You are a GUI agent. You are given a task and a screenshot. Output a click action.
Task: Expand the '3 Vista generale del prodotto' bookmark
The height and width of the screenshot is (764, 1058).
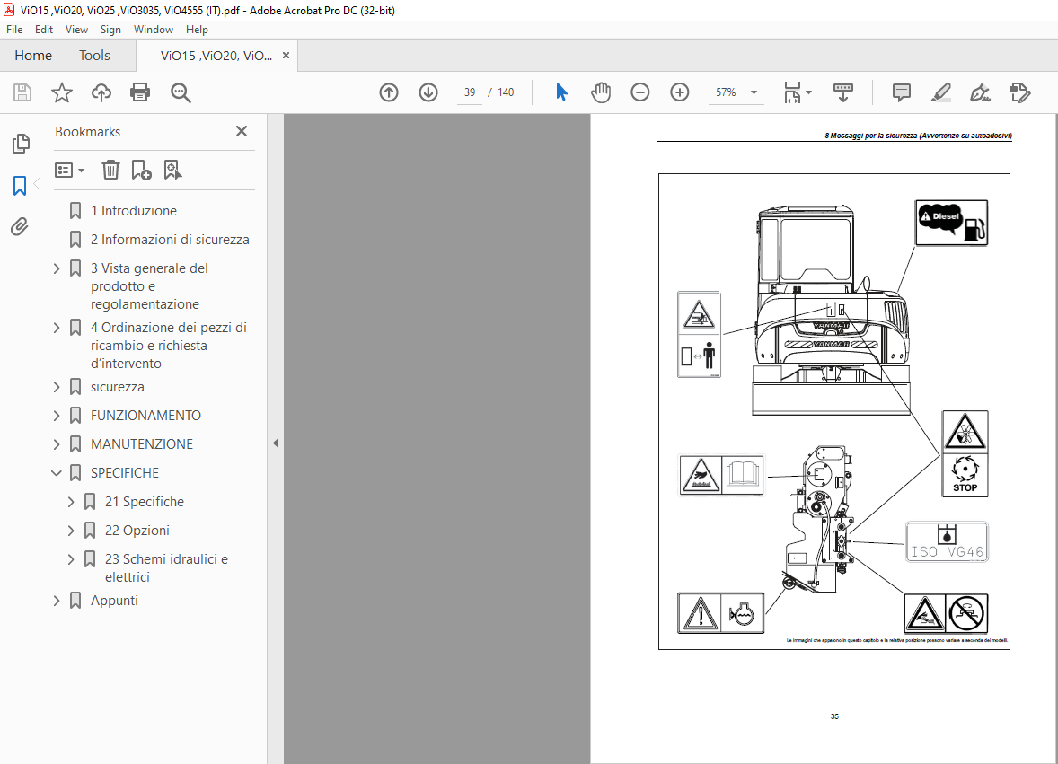(57, 268)
